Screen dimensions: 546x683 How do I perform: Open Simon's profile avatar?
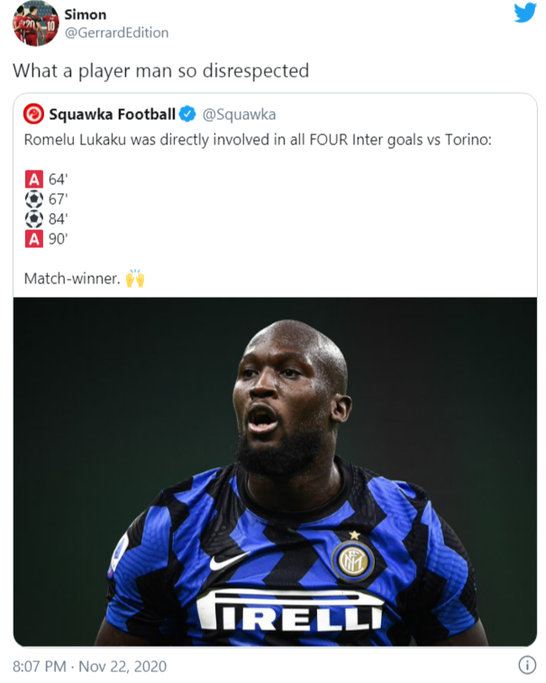[x=36, y=23]
